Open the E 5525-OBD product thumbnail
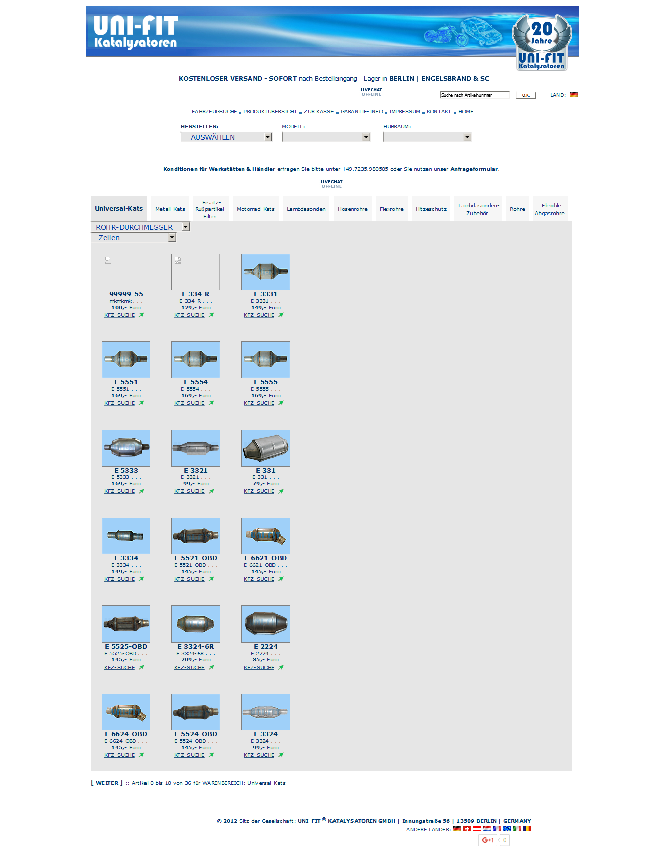 (126, 624)
